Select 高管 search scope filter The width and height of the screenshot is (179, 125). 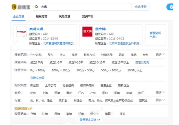coord(75,55)
